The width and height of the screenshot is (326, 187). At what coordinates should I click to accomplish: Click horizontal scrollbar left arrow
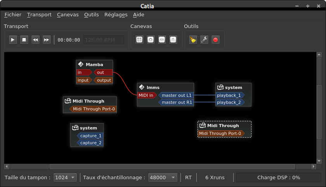point(7,166)
